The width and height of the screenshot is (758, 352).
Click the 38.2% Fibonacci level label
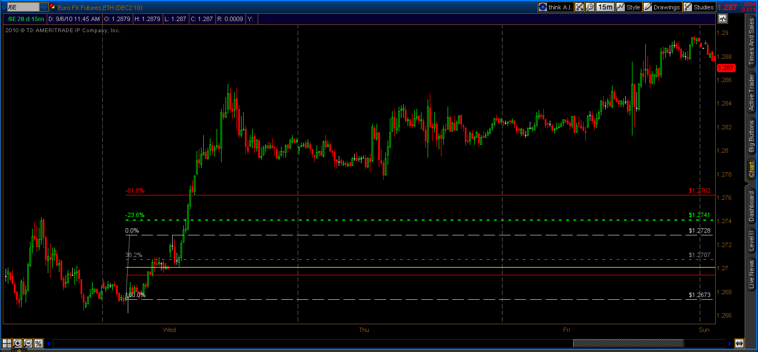click(134, 255)
